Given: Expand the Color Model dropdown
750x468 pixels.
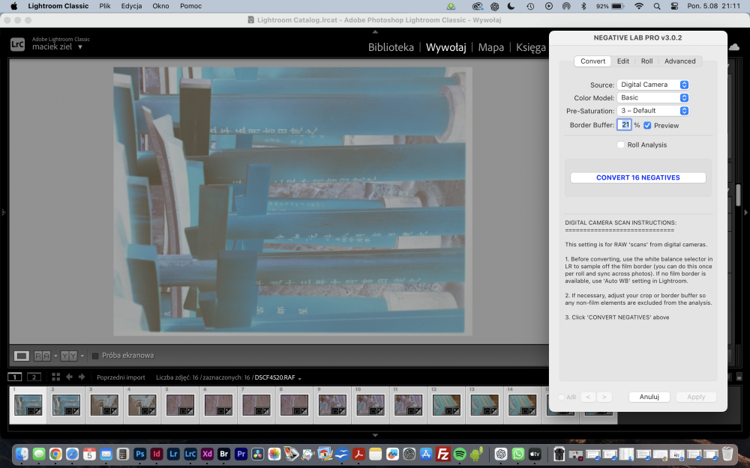Looking at the screenshot, I should click(653, 97).
